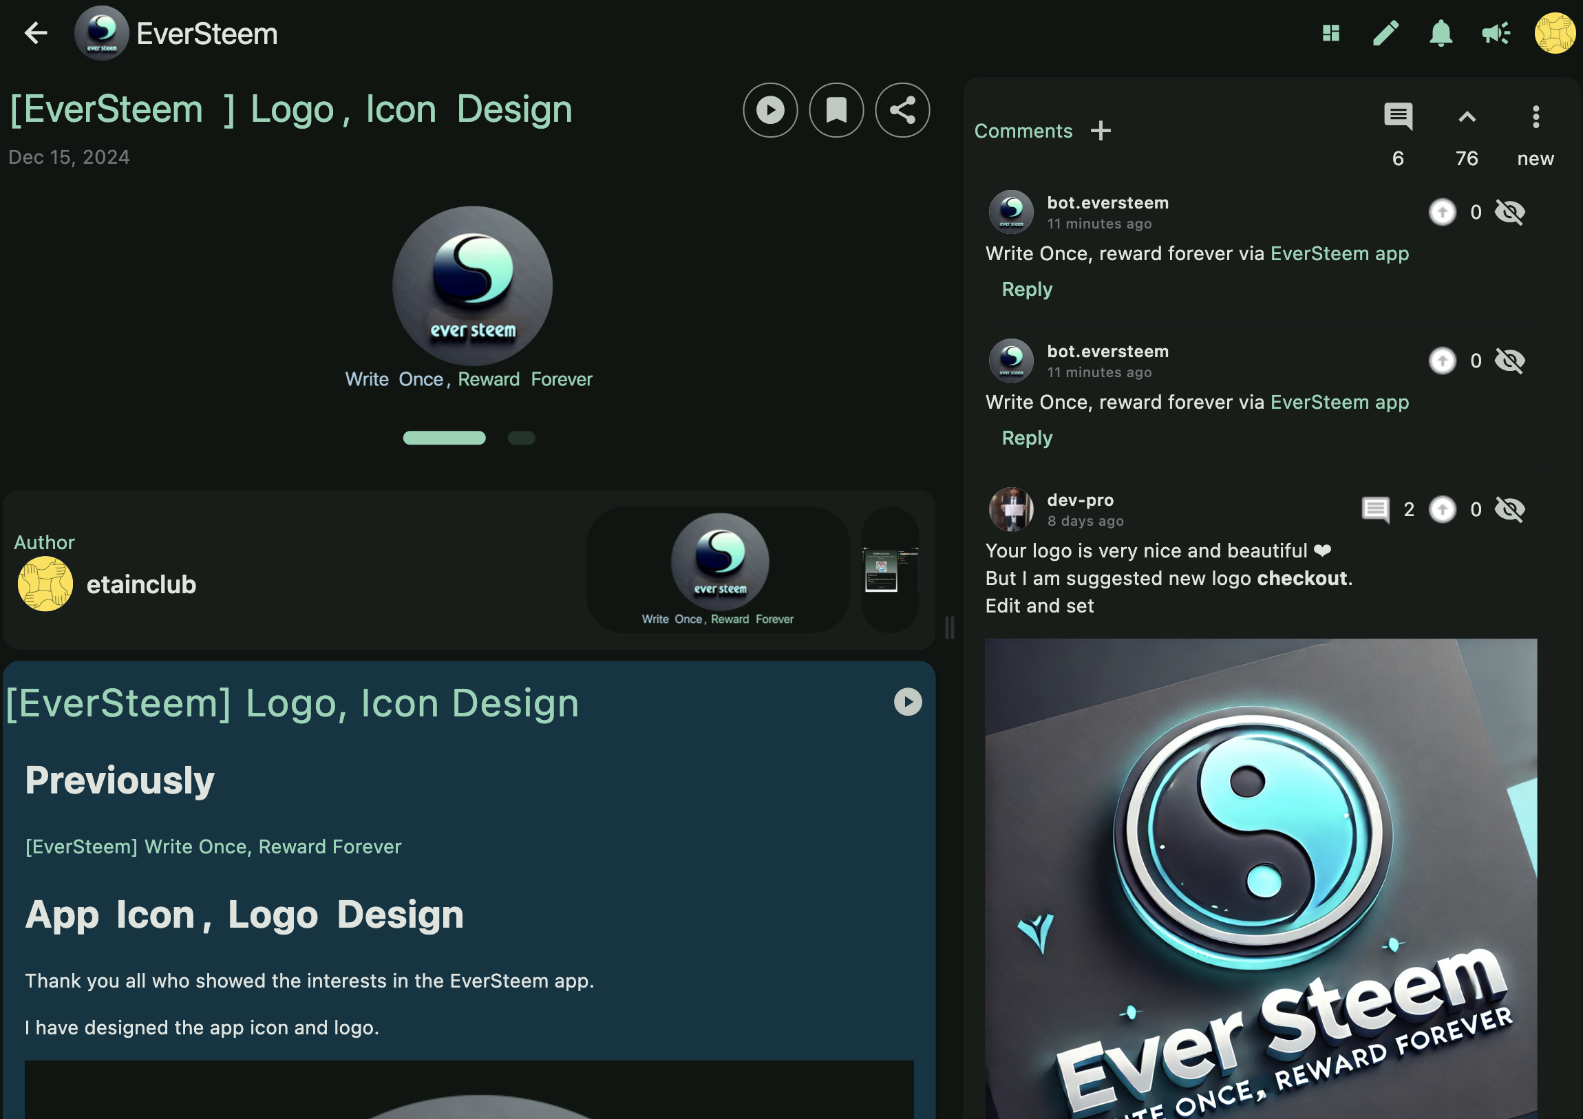Click the share icon button
The image size is (1583, 1119).
tap(902, 109)
